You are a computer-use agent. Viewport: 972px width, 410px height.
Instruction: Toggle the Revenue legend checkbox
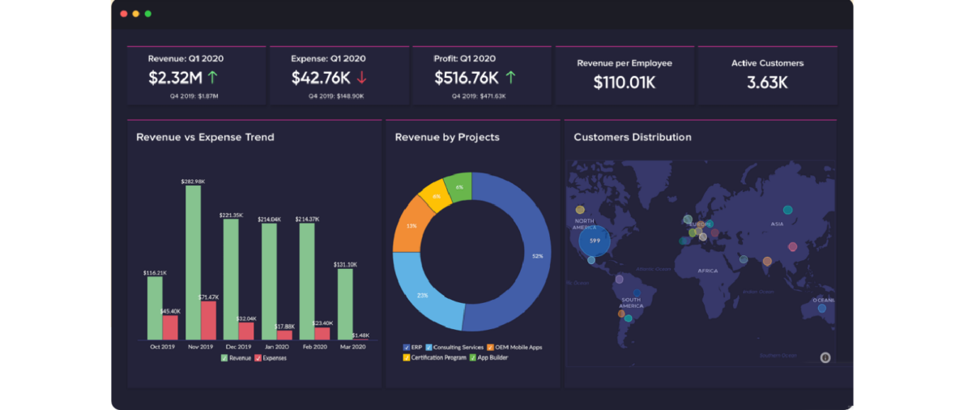point(224,357)
